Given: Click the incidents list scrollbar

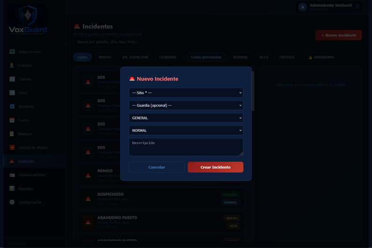Looking at the screenshot, I should [x=253, y=91].
